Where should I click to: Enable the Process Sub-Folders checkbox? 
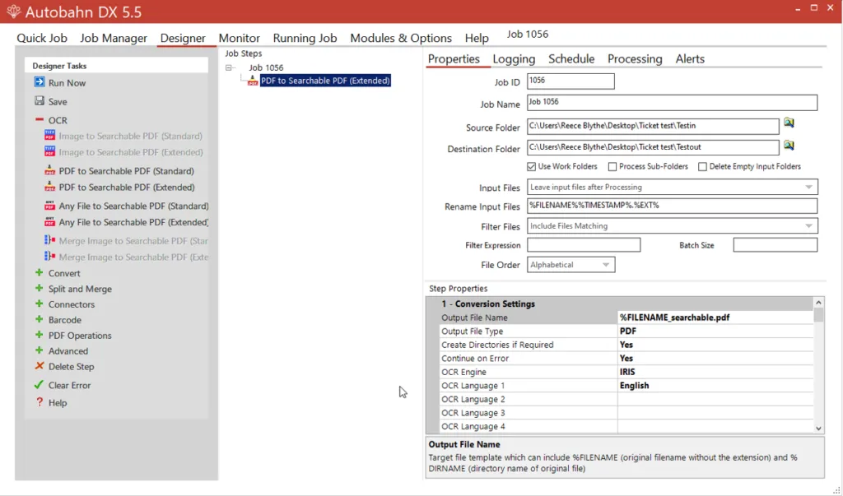612,167
